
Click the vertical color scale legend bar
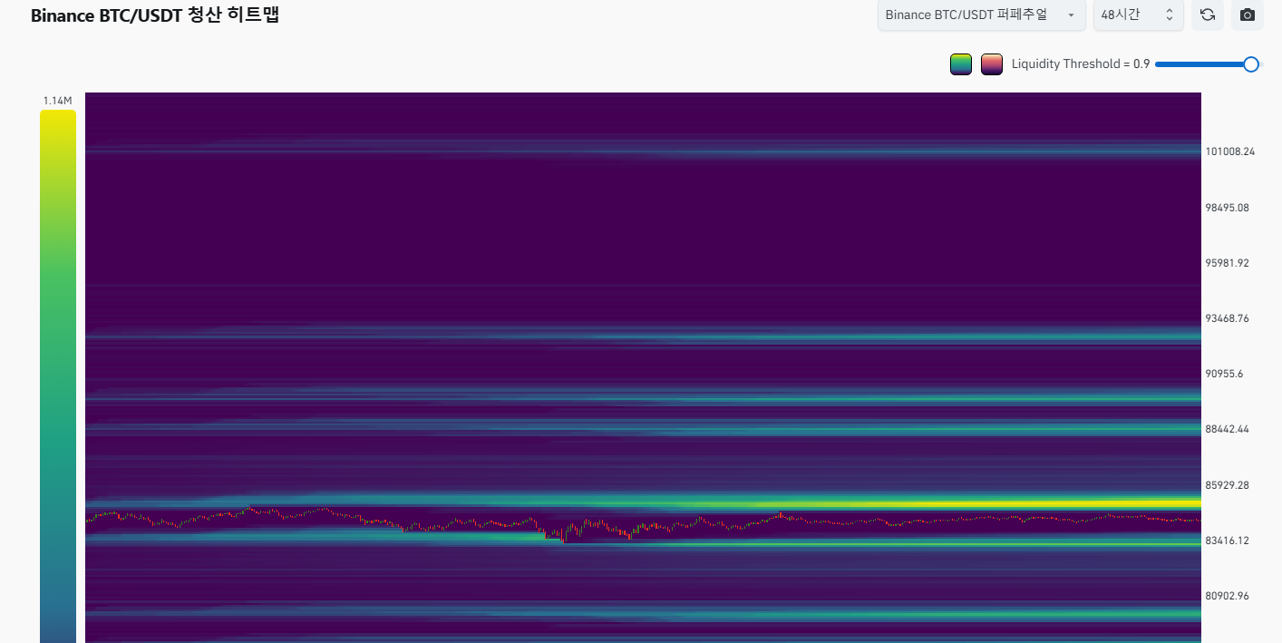[x=58, y=376]
